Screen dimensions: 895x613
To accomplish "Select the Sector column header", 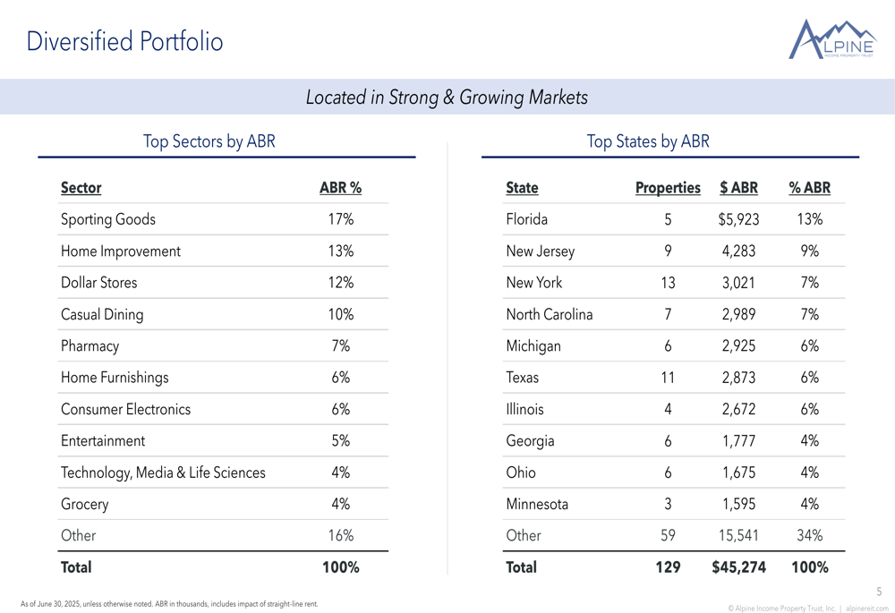I will point(81,188).
